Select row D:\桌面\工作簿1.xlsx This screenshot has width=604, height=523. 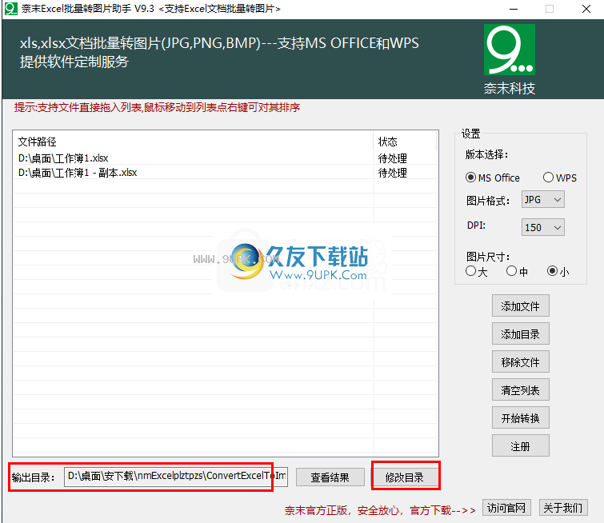tap(226, 158)
